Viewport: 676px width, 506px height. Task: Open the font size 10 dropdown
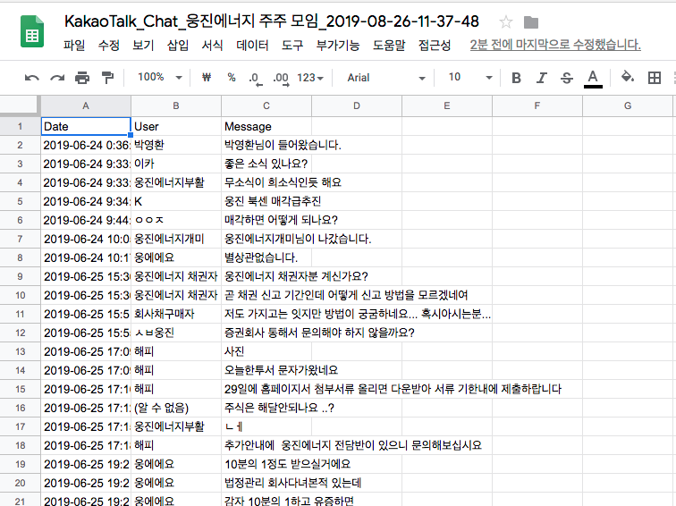[470, 78]
